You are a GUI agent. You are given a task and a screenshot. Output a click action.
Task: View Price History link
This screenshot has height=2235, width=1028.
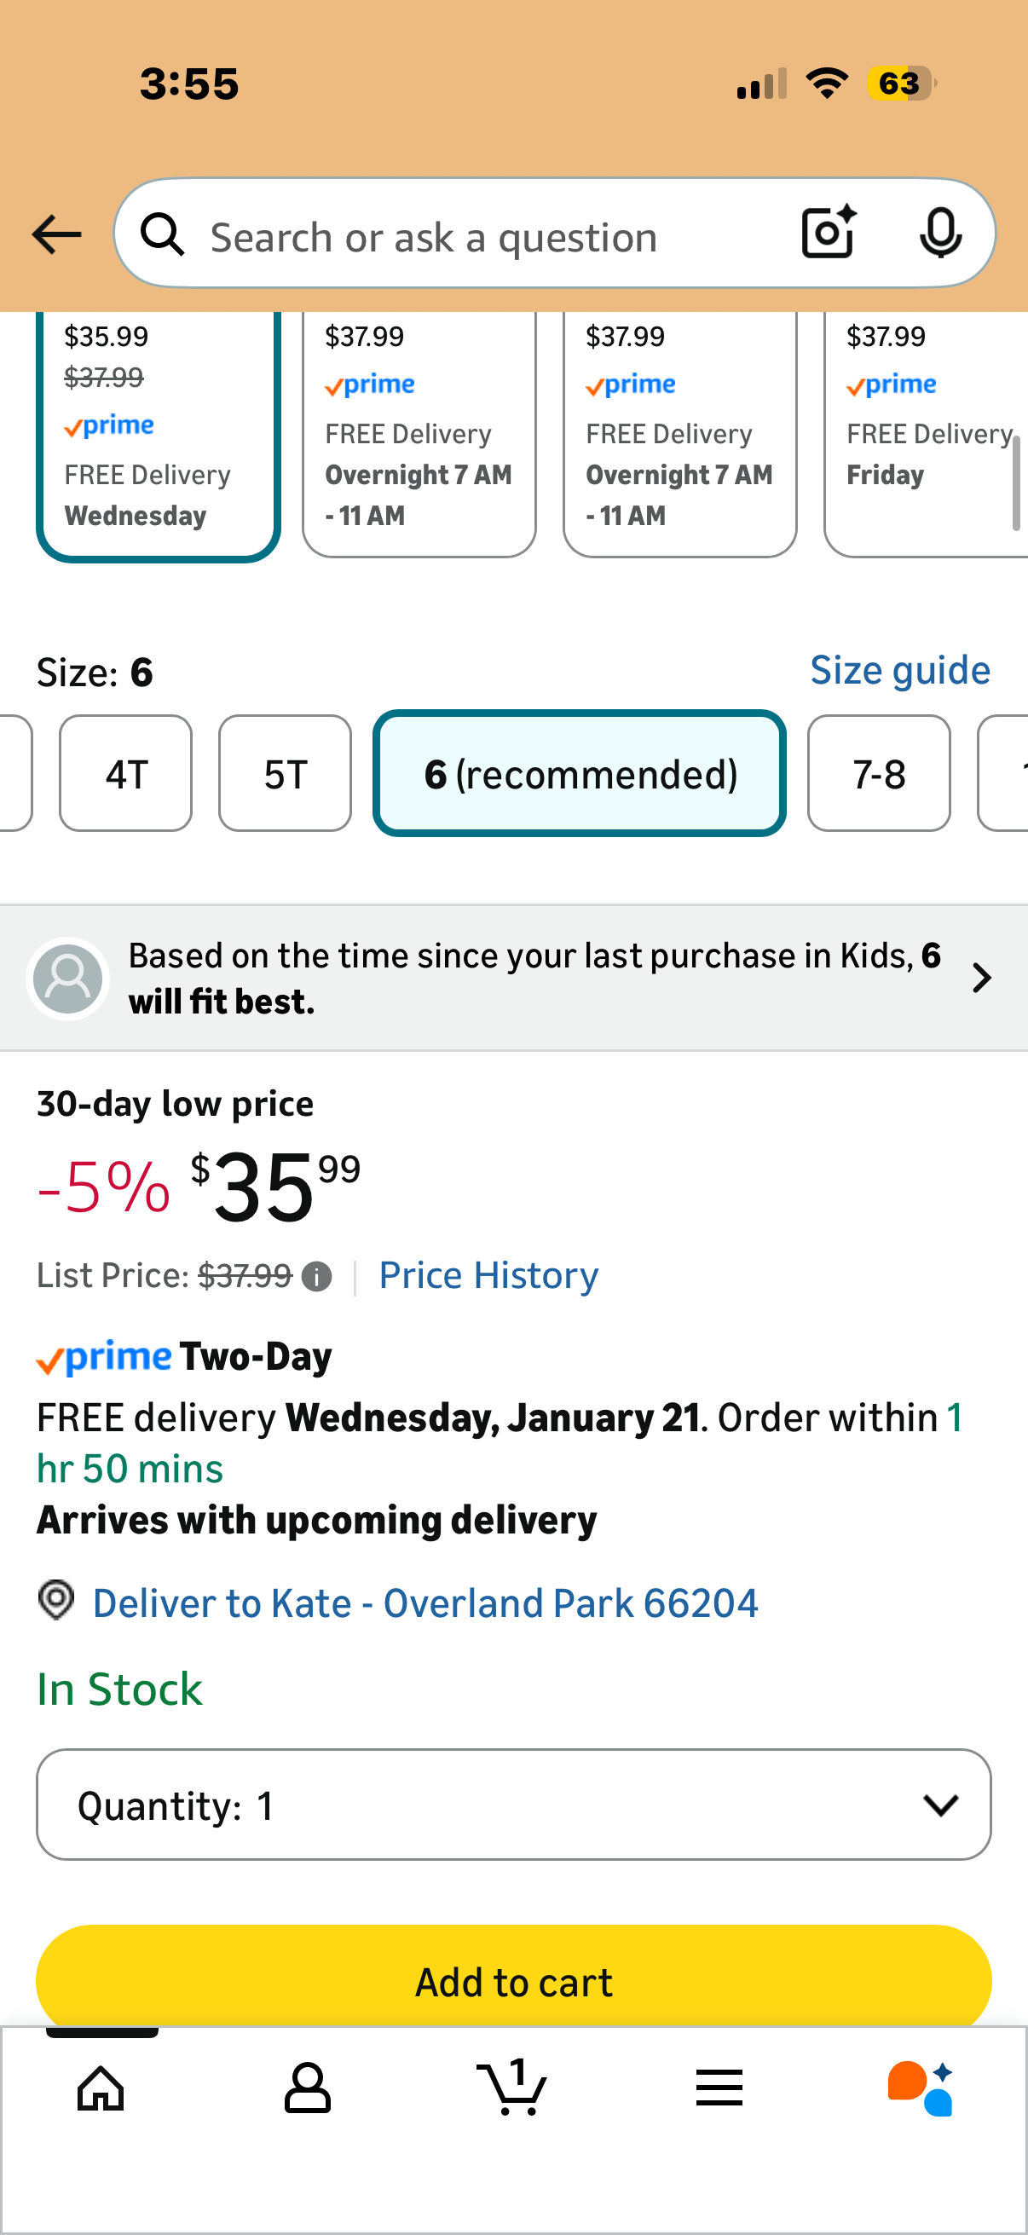488,1276
